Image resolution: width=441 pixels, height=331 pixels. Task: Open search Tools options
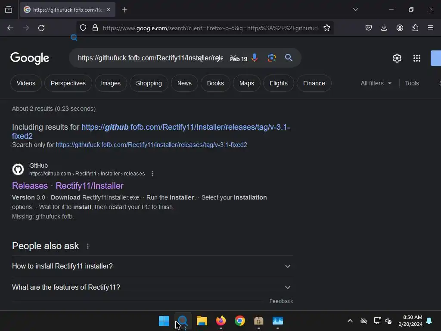coord(412,83)
